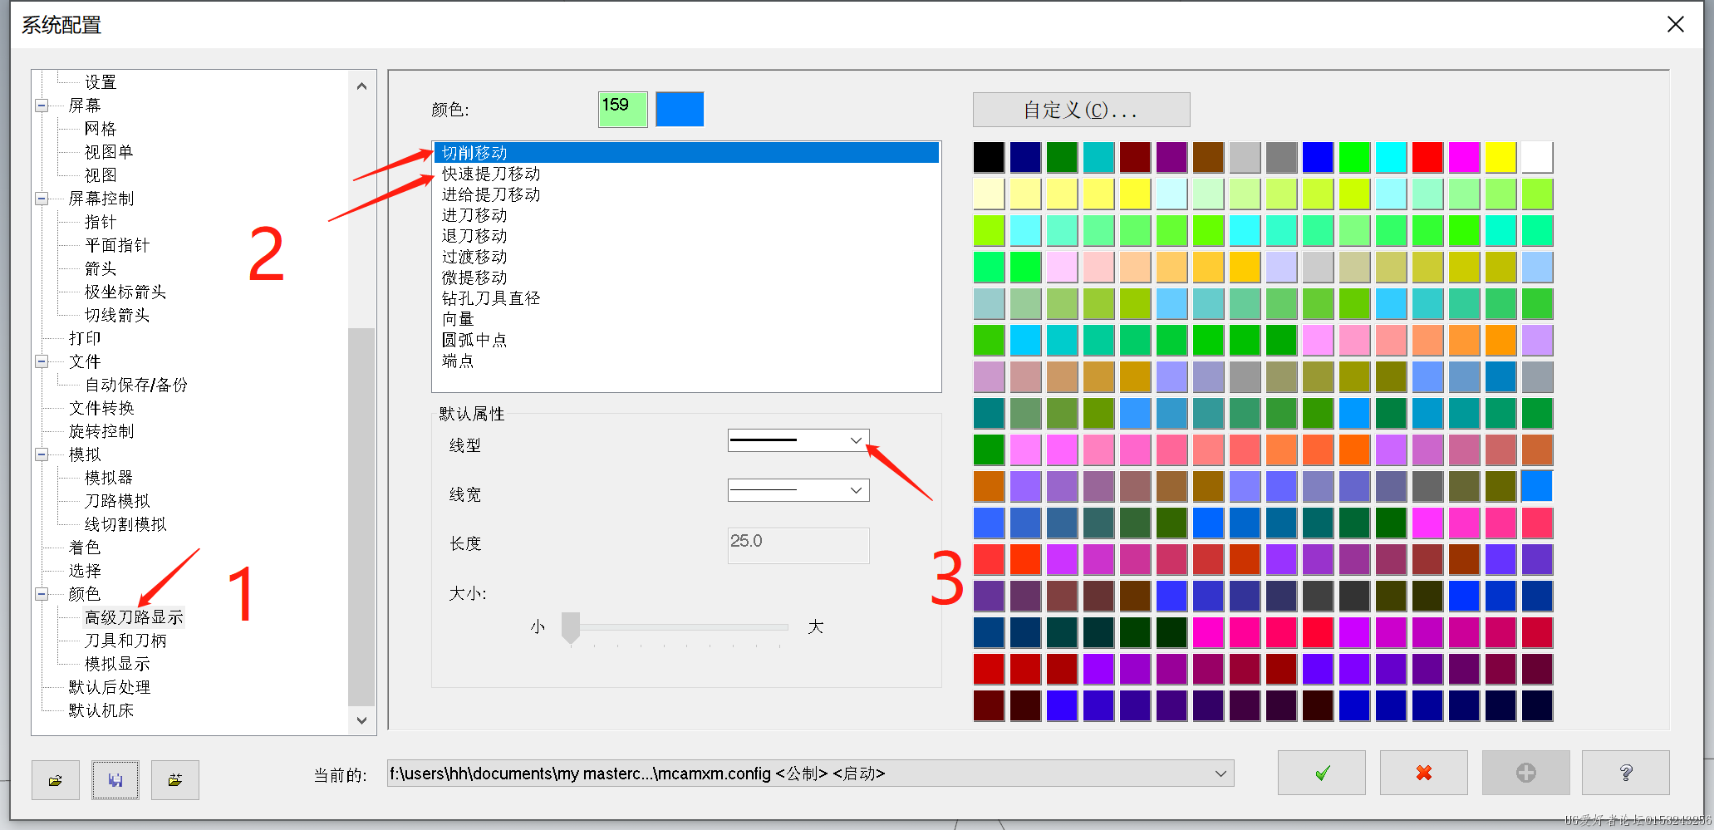Open 刀路模拟 settings page
Viewport: 1714px width, 830px height.
pyautogui.click(x=117, y=501)
